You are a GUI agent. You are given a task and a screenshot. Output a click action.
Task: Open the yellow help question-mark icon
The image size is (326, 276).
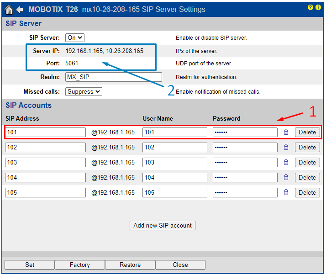pos(310,8)
